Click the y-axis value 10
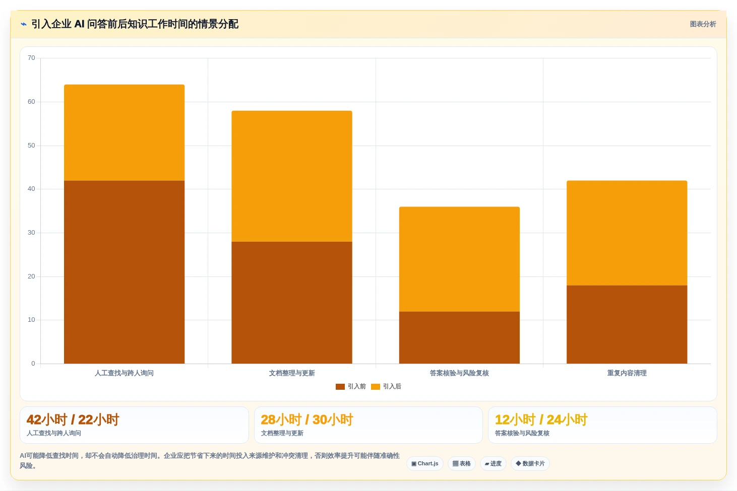The image size is (737, 491). click(x=31, y=320)
